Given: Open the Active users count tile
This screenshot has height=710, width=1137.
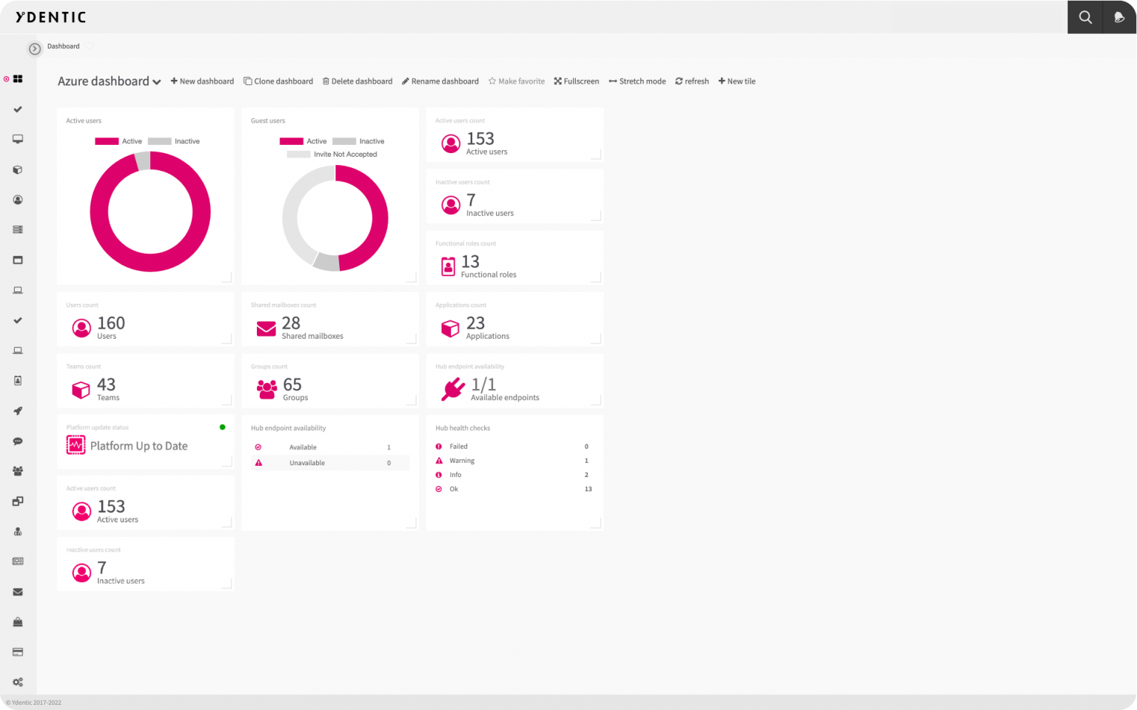Looking at the screenshot, I should (514, 135).
